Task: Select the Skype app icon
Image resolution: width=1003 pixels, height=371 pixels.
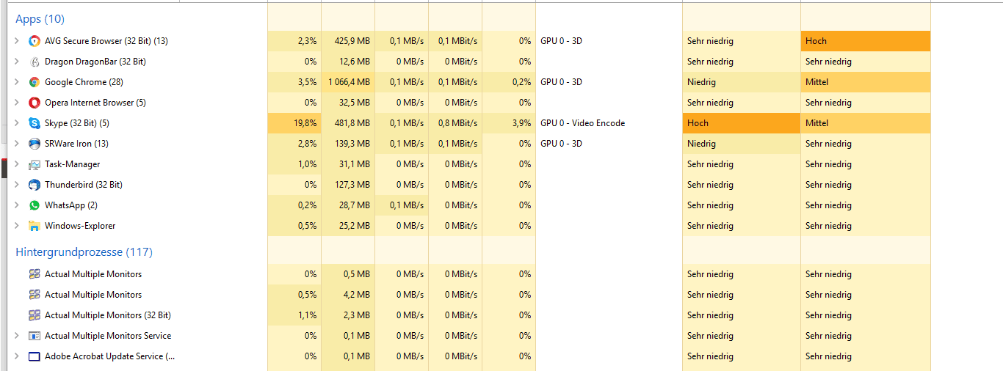Action: (x=34, y=123)
